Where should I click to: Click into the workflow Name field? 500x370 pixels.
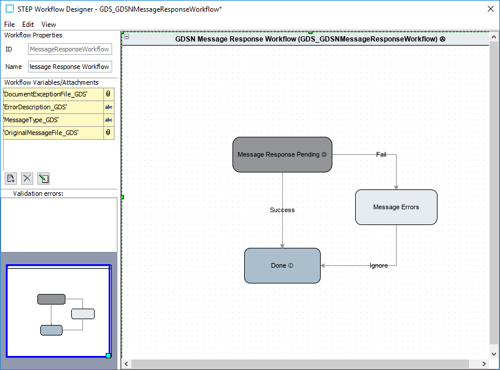click(x=70, y=67)
